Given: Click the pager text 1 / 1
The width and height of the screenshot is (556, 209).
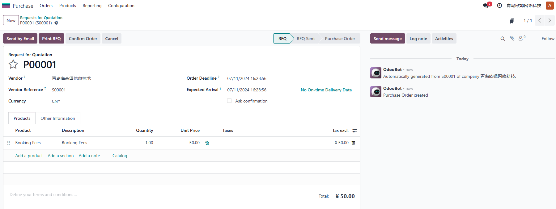Looking at the screenshot, I should pos(528,20).
